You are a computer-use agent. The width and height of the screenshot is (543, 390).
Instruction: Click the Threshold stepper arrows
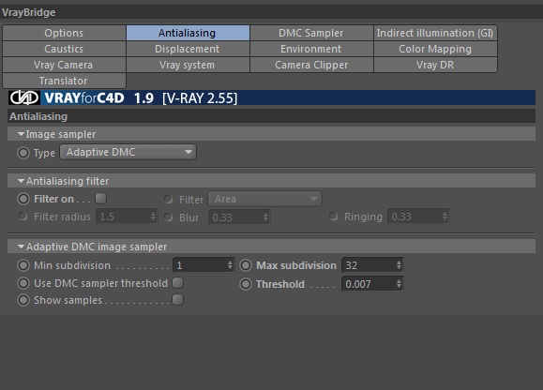[399, 284]
